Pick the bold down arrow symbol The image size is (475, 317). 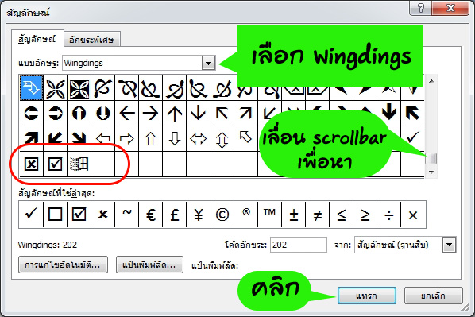[389, 112]
